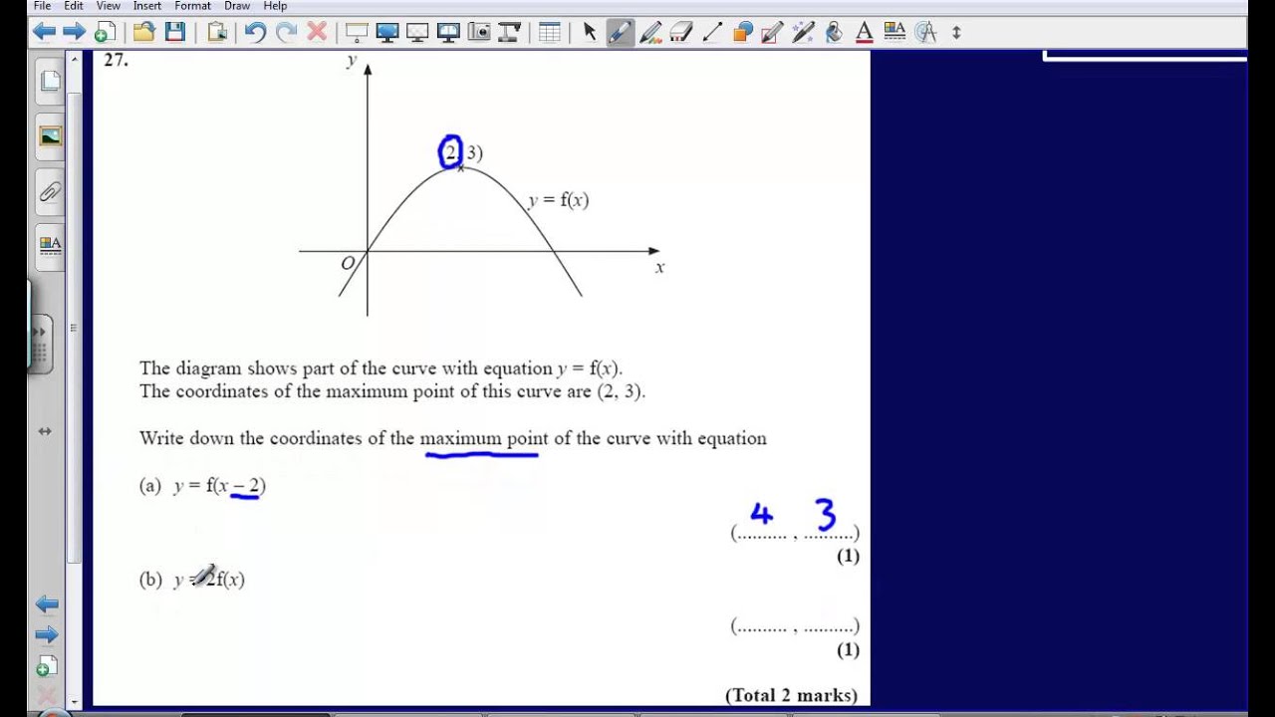This screenshot has width=1275, height=717.
Task: Go to the next page using toolbar forward arrow
Action: click(x=74, y=32)
